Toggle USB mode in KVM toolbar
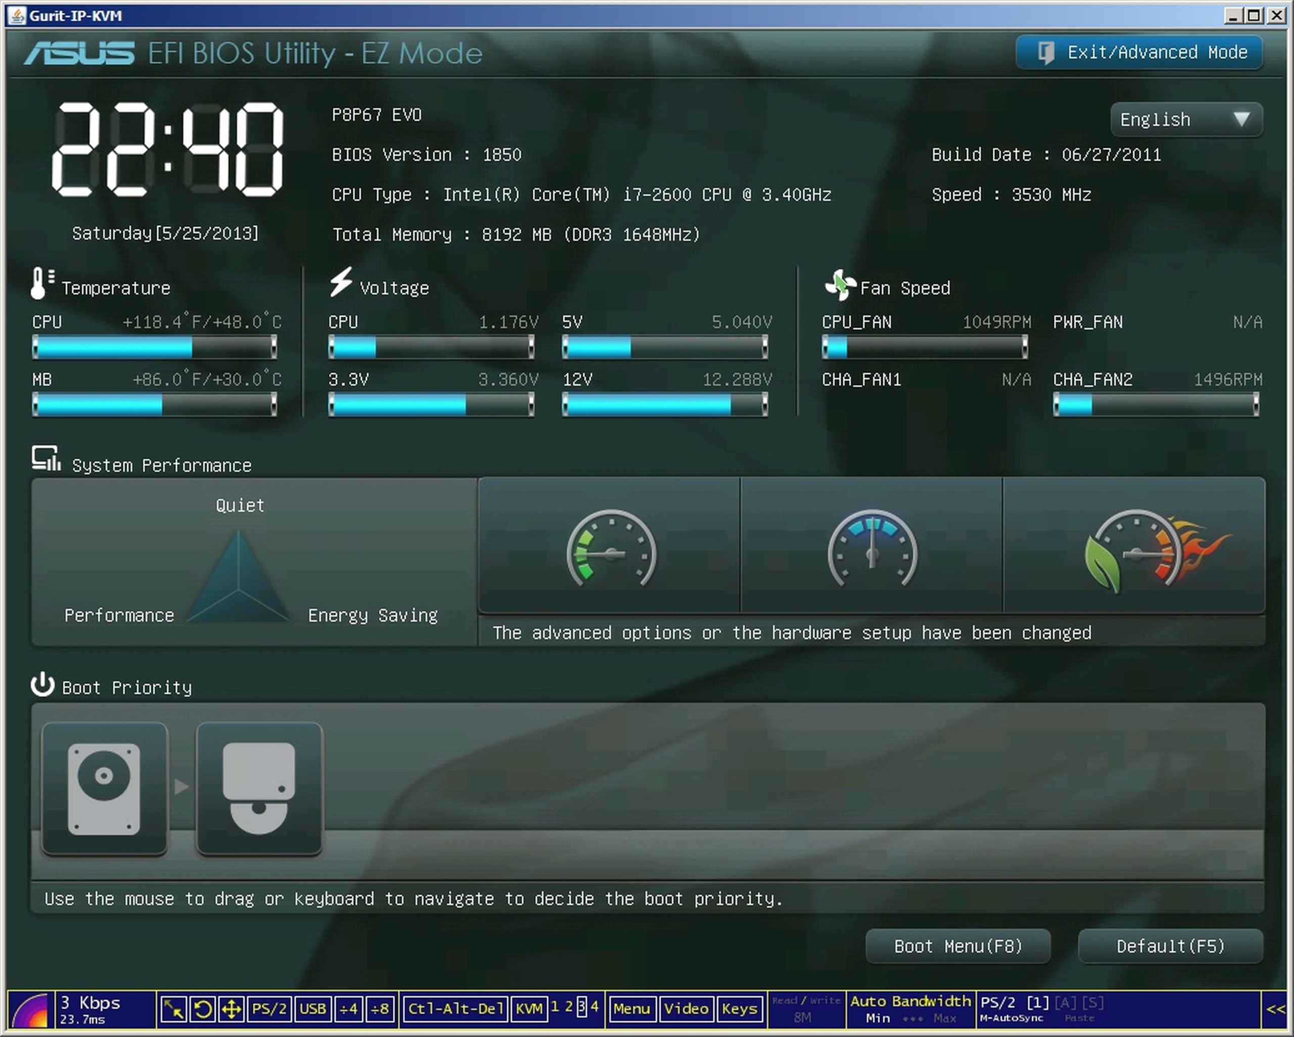Viewport: 1294px width, 1037px height. click(x=313, y=1009)
